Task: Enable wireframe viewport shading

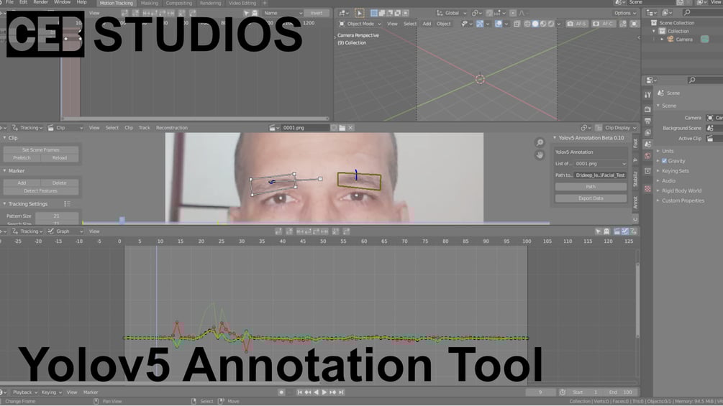Action: 527,24
